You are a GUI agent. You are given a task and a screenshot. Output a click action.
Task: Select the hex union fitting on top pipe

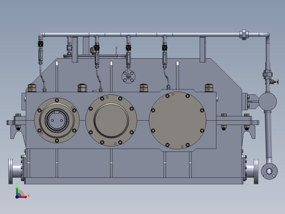[x=244, y=35]
